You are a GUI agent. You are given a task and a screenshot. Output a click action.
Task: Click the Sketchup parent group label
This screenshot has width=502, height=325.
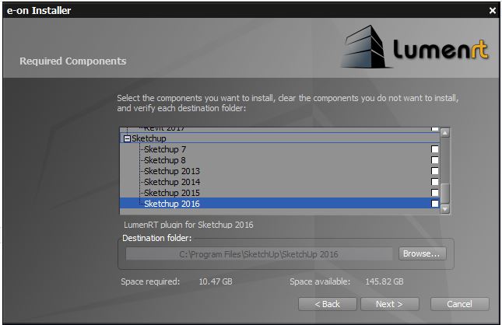(x=149, y=138)
